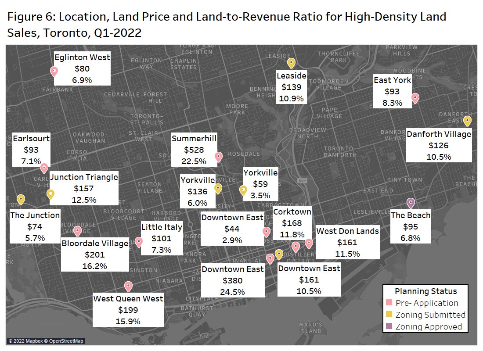This screenshot has height=351, width=483.
Task: Click the West Queen West pin
Action: click(x=128, y=286)
